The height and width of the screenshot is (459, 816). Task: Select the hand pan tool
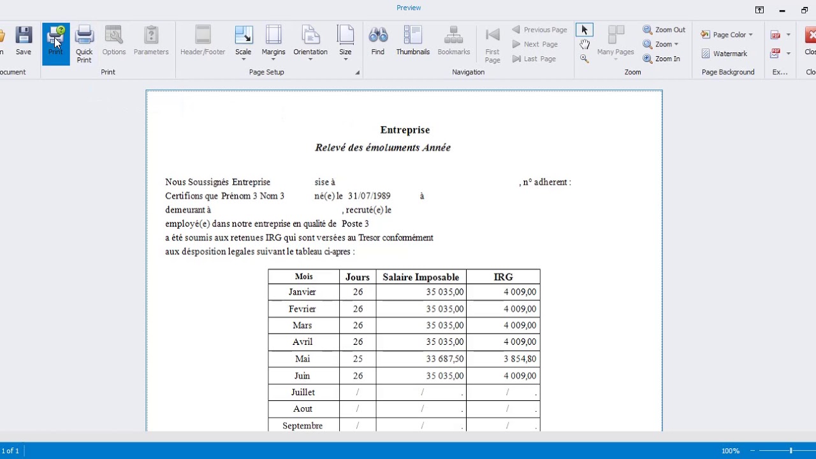click(x=585, y=44)
